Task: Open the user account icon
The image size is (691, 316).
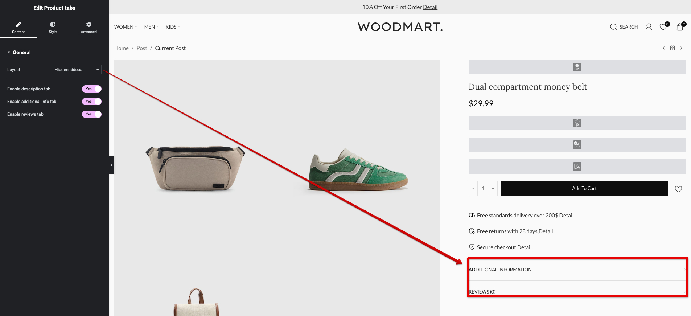Action: coord(649,27)
